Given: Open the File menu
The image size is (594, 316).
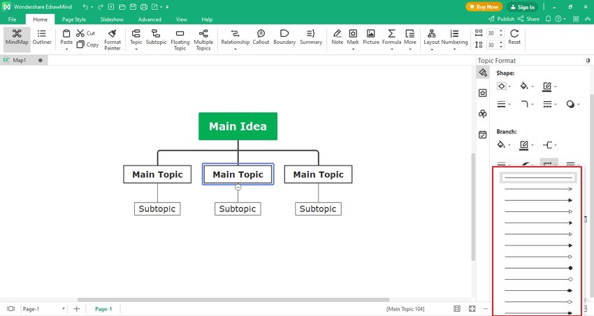Looking at the screenshot, I should pyautogui.click(x=13, y=20).
